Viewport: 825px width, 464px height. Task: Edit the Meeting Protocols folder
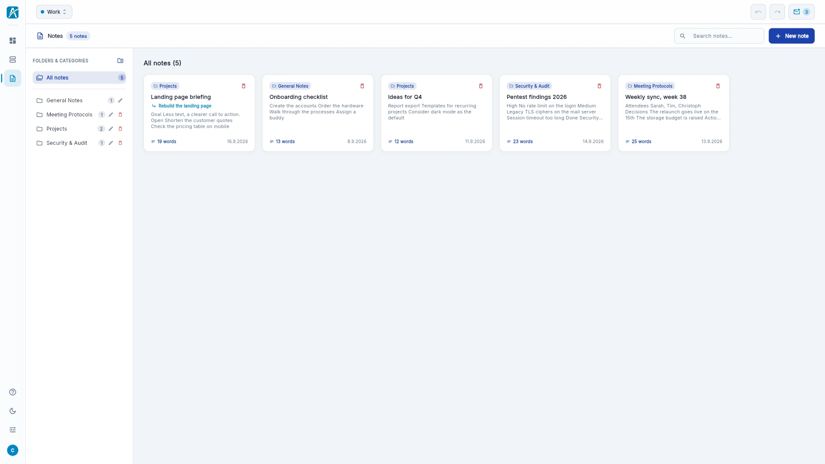(111, 115)
